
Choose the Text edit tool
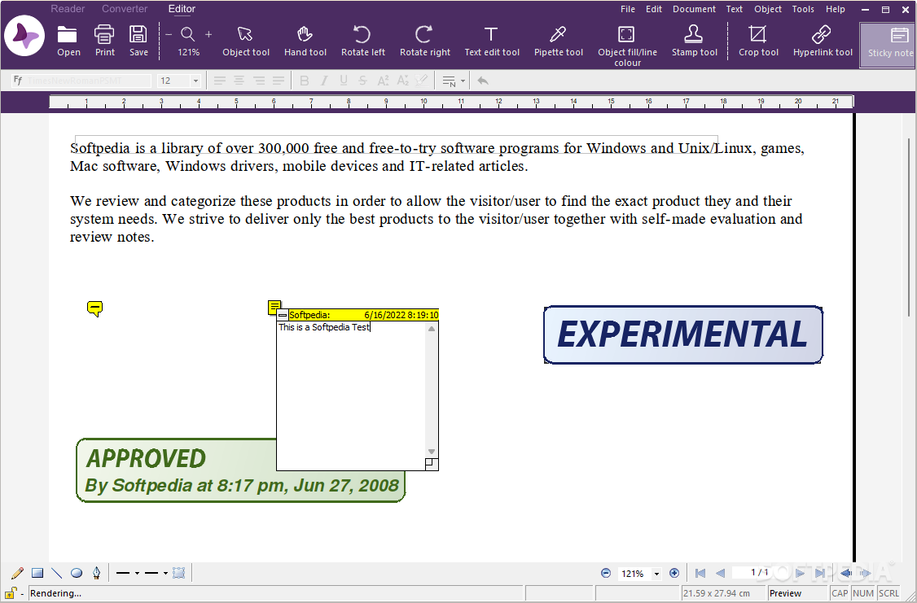point(492,41)
